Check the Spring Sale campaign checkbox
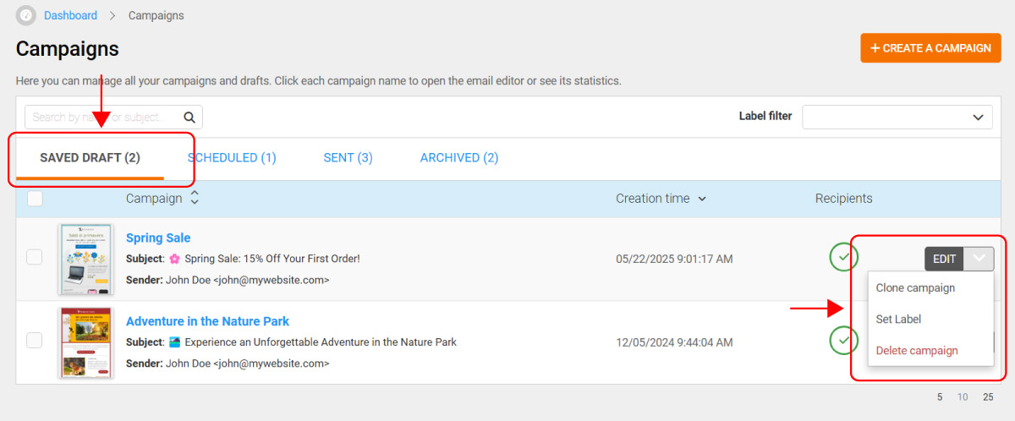This screenshot has height=421, width=1015. point(35,258)
